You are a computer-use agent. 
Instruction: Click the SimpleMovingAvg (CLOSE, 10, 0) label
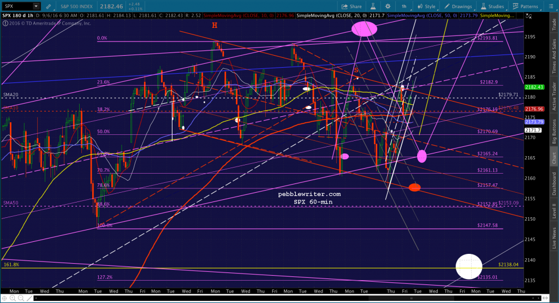tap(238, 16)
